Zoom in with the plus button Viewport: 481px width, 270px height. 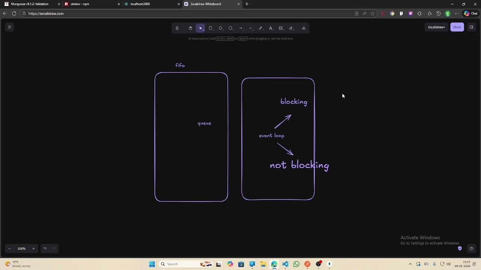tap(33, 248)
